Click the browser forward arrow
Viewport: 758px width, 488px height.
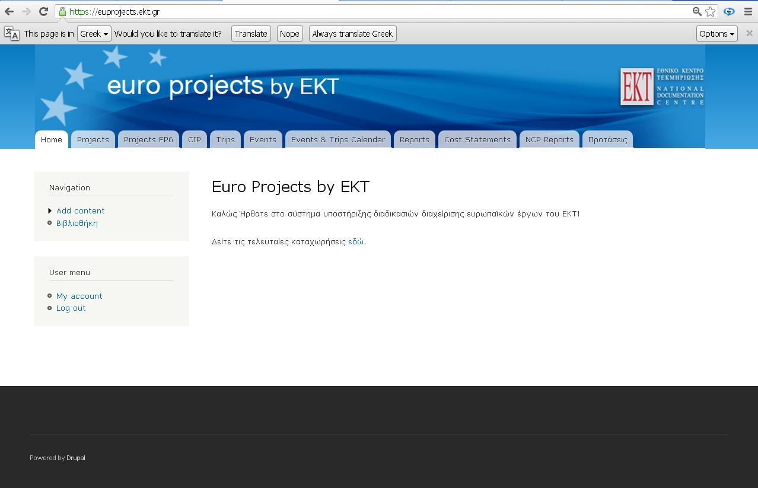(26, 11)
